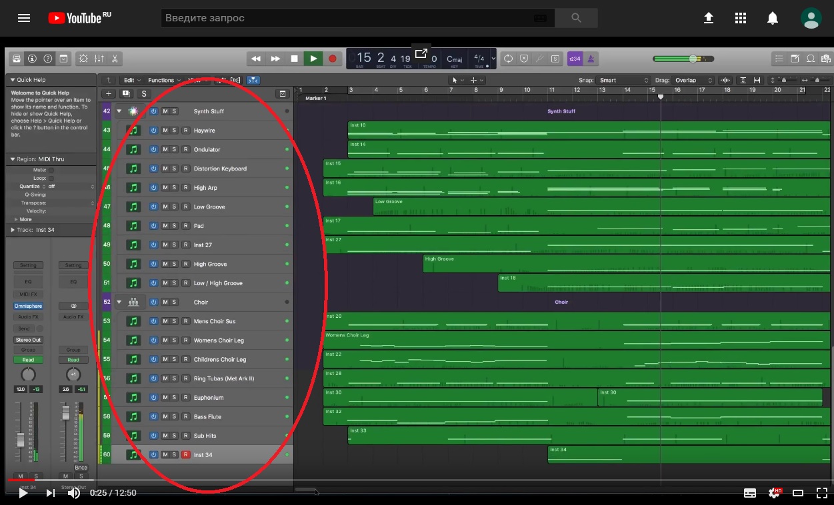Open Smart Controls dial button
Image resolution: width=834 pixels, height=505 pixels.
coord(83,59)
